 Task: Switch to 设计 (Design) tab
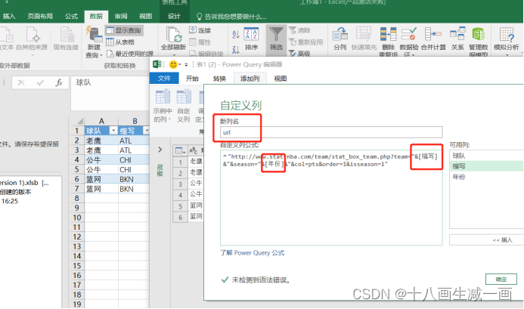pyautogui.click(x=174, y=16)
